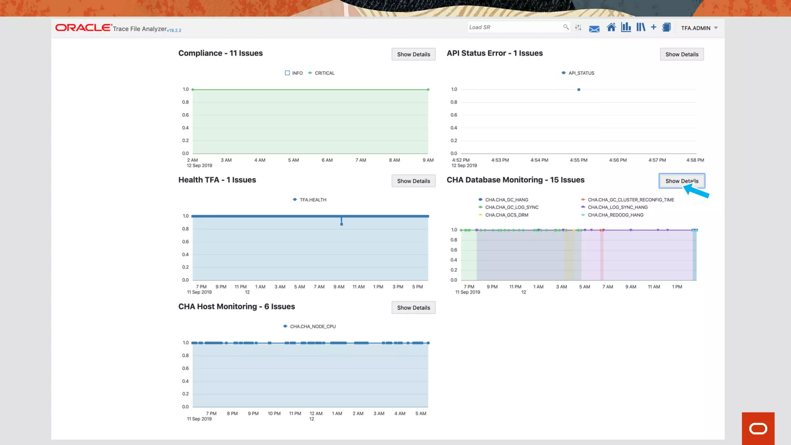Click API_STATUS data point on chart

tap(579, 90)
